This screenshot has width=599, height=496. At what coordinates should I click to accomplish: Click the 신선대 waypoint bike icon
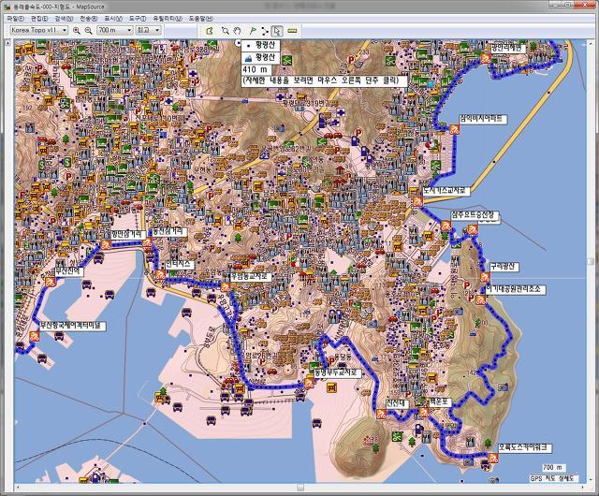(x=381, y=414)
